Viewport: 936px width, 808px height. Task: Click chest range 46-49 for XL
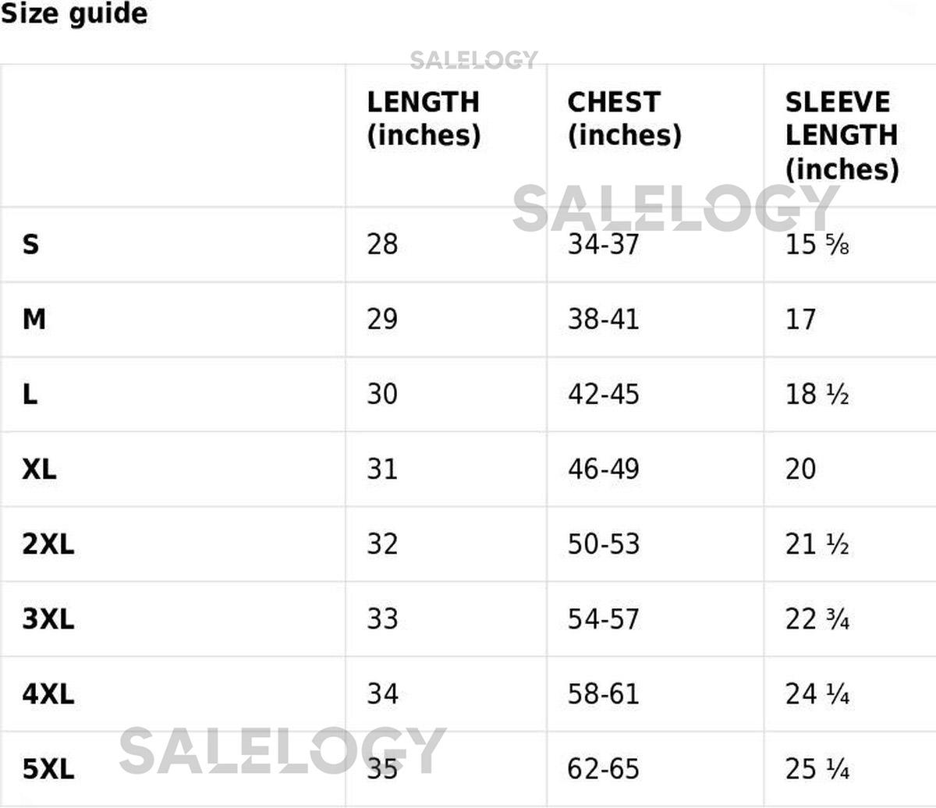pyautogui.click(x=603, y=470)
